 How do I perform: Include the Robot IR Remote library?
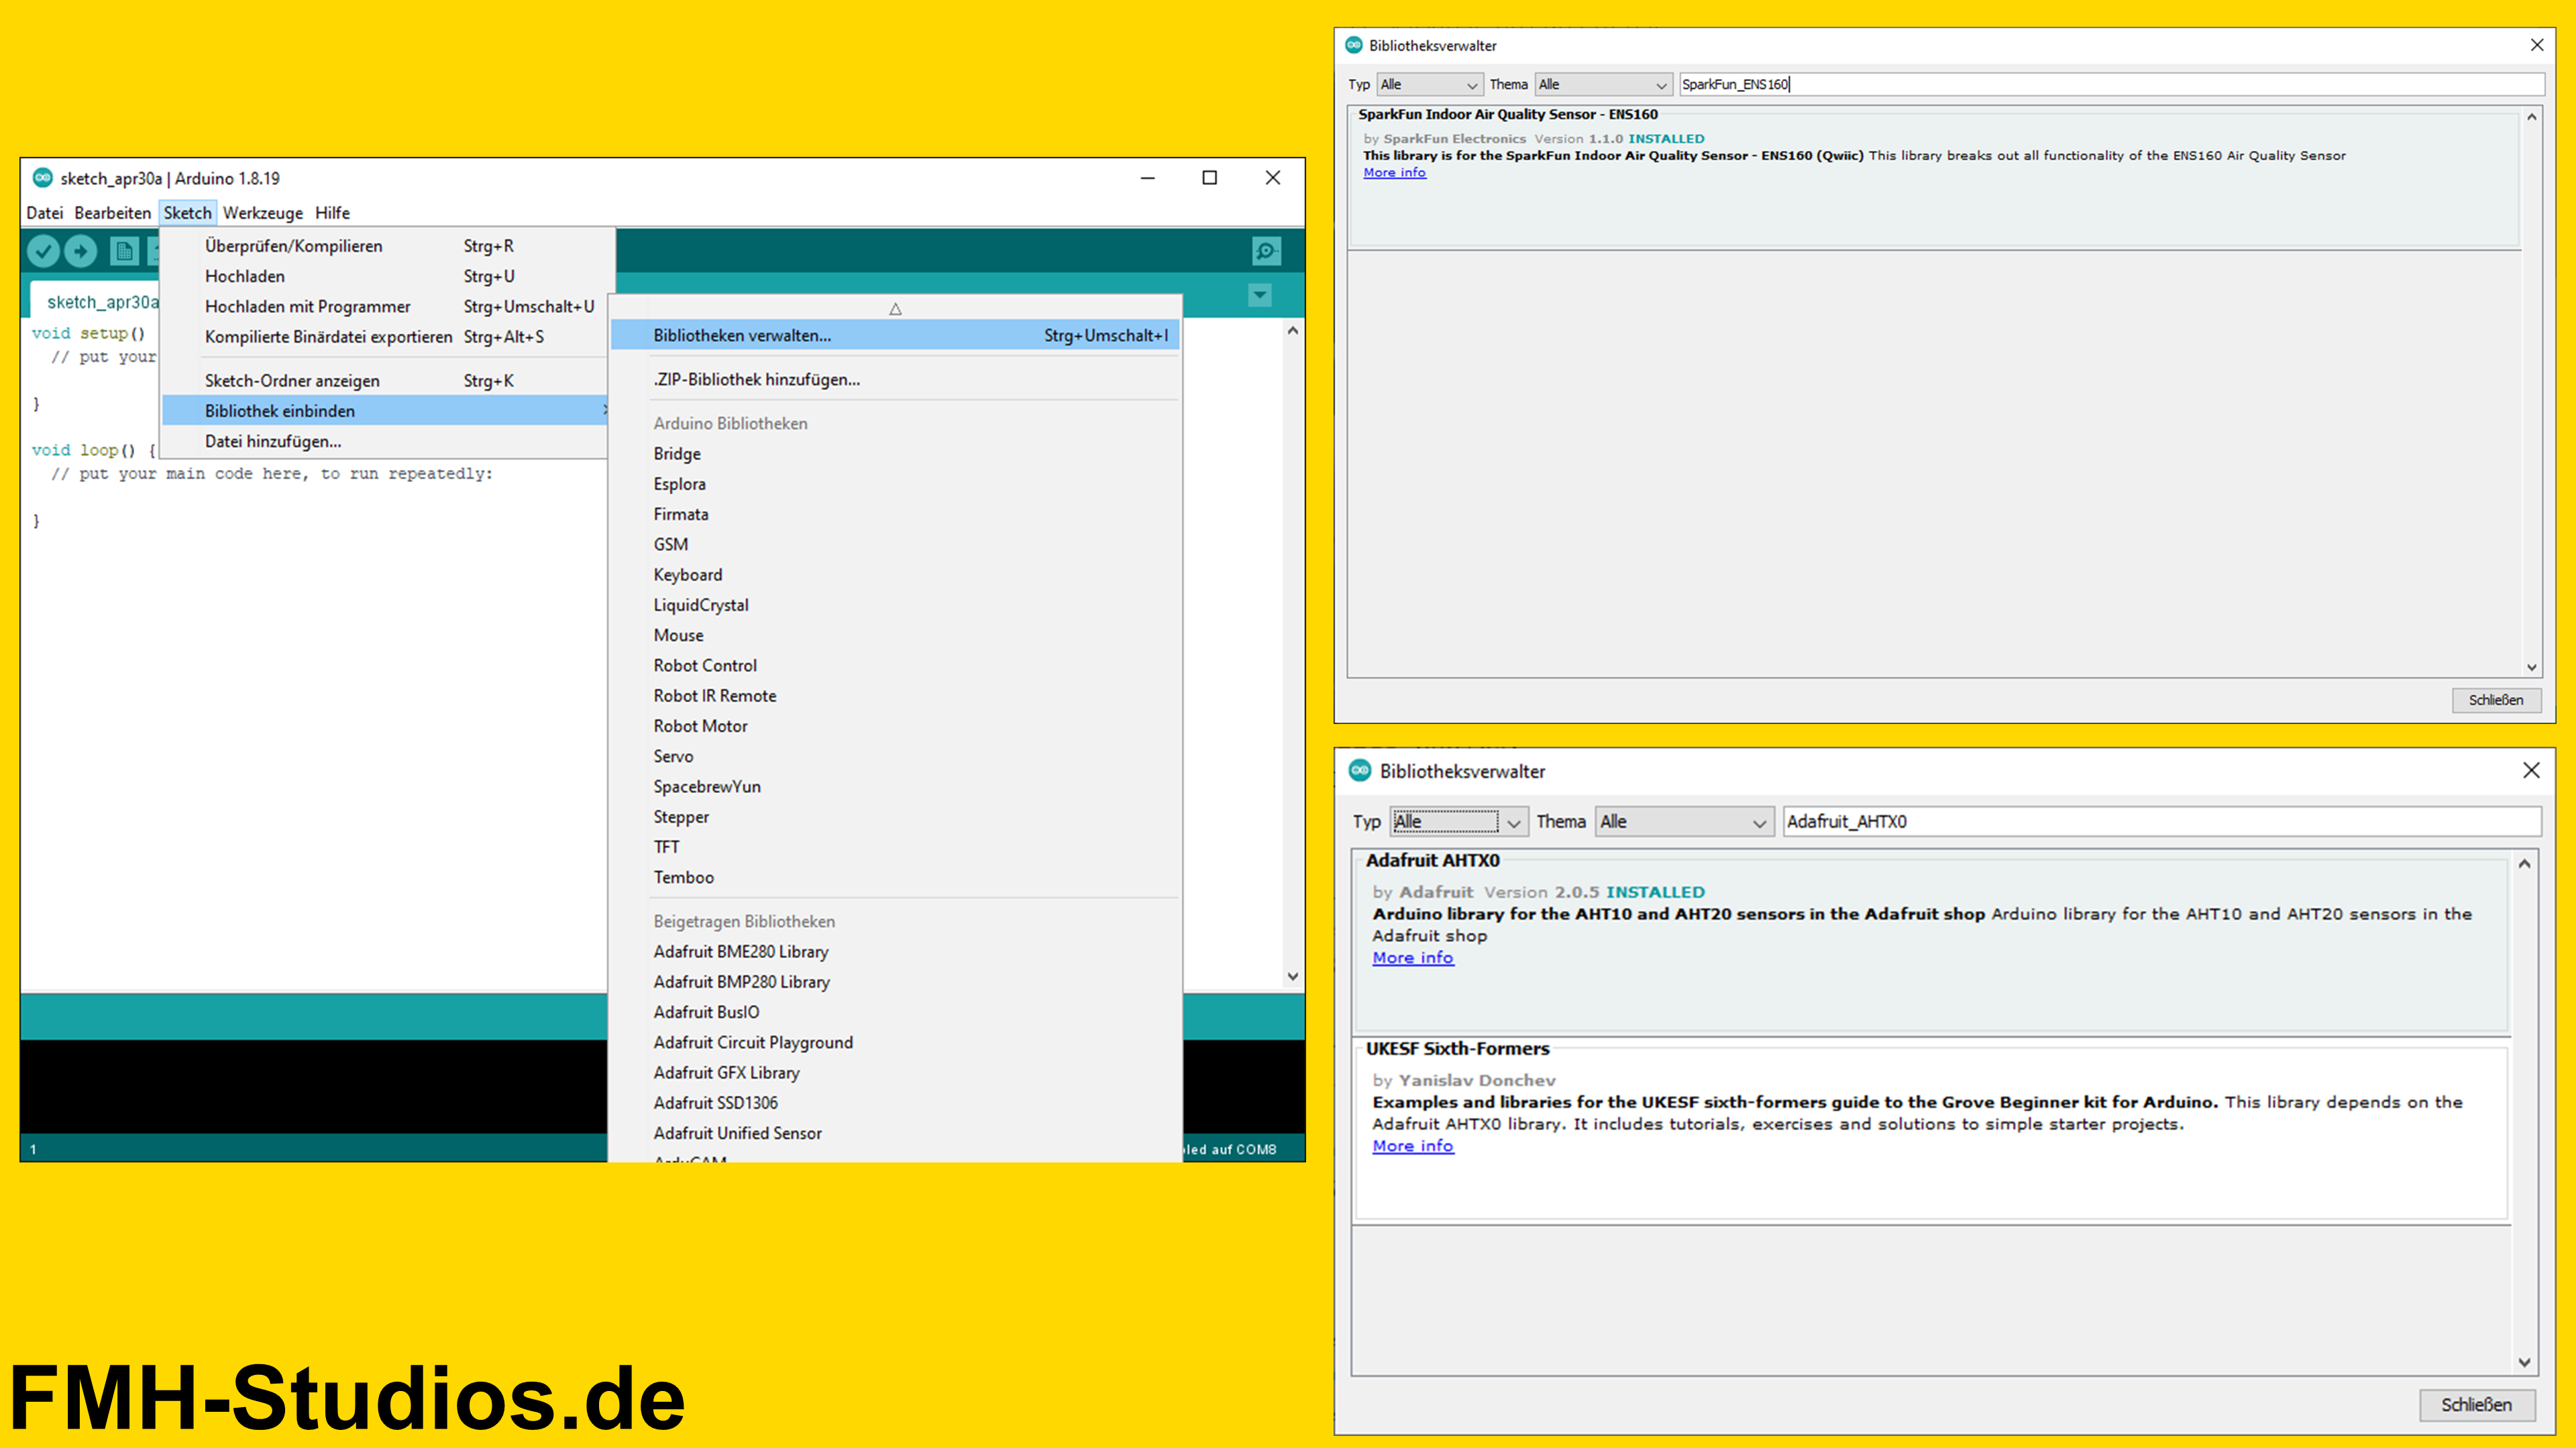point(895,696)
